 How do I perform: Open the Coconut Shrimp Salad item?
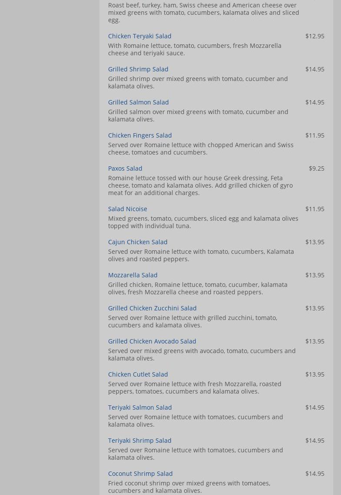pos(140,474)
